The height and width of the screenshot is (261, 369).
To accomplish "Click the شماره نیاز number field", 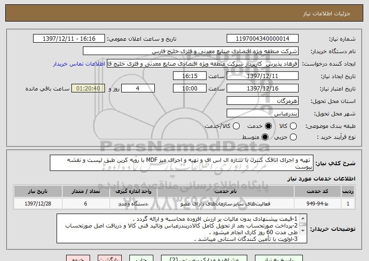I will click(263, 39).
